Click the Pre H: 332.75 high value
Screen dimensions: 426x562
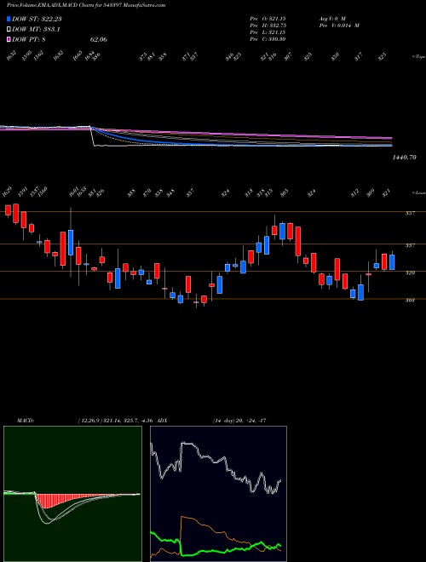[x=268, y=26]
